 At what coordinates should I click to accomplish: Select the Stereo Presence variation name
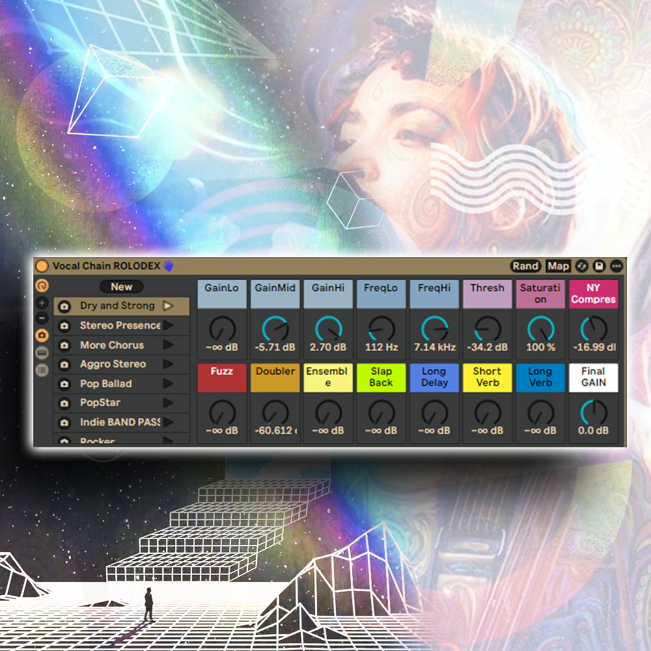point(120,325)
